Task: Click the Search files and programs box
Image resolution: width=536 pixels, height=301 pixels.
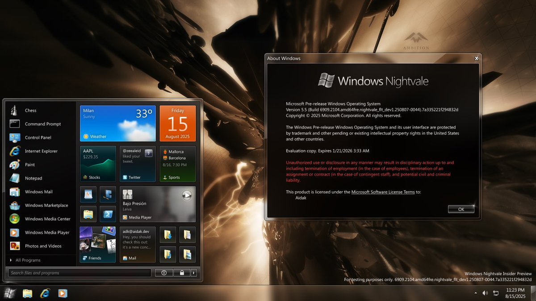Action: point(80,273)
